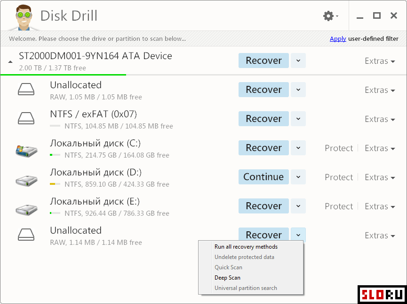Collapse the ST2000DM001 device partition list

click(x=10, y=62)
